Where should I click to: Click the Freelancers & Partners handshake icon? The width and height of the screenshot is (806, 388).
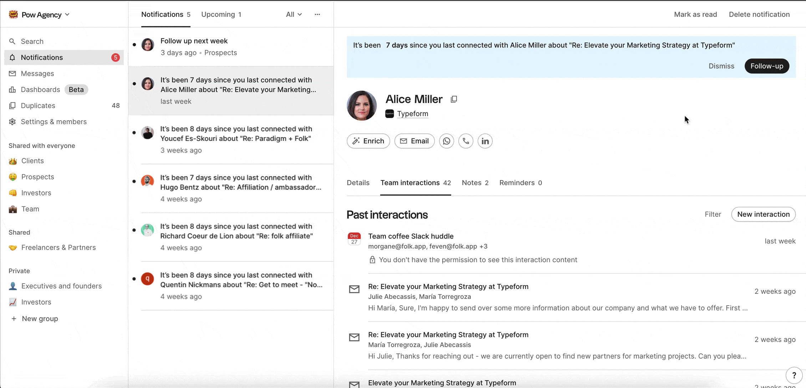point(13,247)
